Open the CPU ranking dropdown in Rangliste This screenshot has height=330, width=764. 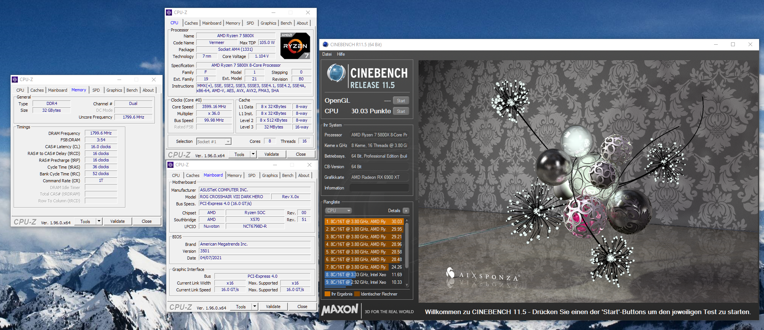click(x=338, y=211)
